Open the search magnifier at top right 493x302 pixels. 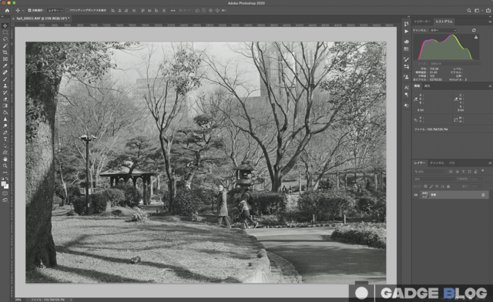click(469, 10)
